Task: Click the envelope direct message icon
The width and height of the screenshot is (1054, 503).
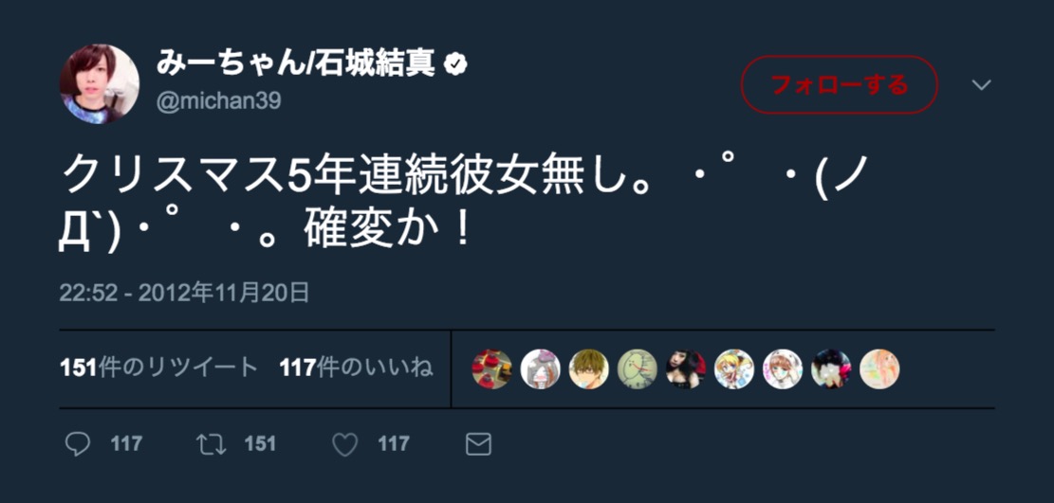Action: point(478,444)
